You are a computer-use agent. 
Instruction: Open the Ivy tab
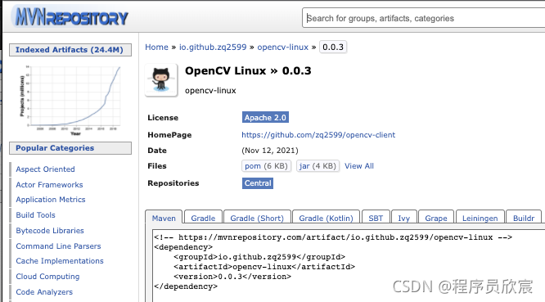pyautogui.click(x=404, y=218)
